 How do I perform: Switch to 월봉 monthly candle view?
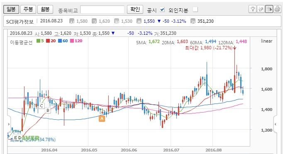45,9
